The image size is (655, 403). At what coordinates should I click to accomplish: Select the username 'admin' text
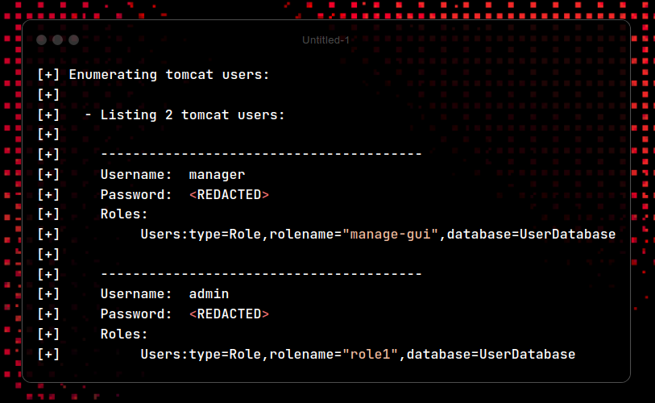click(x=209, y=294)
